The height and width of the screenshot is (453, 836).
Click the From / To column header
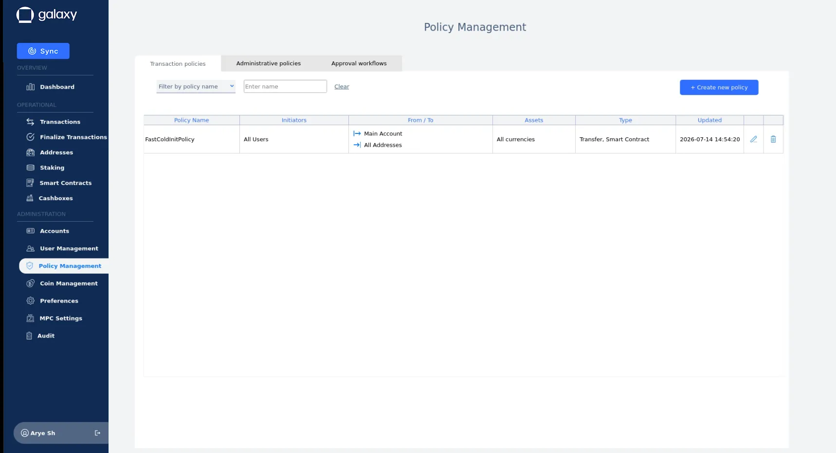pyautogui.click(x=420, y=120)
